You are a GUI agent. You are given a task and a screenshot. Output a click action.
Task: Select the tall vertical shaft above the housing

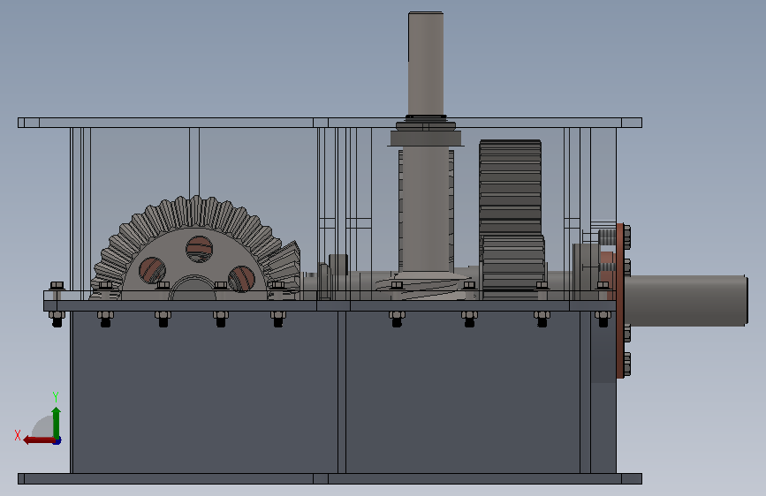tap(426, 64)
